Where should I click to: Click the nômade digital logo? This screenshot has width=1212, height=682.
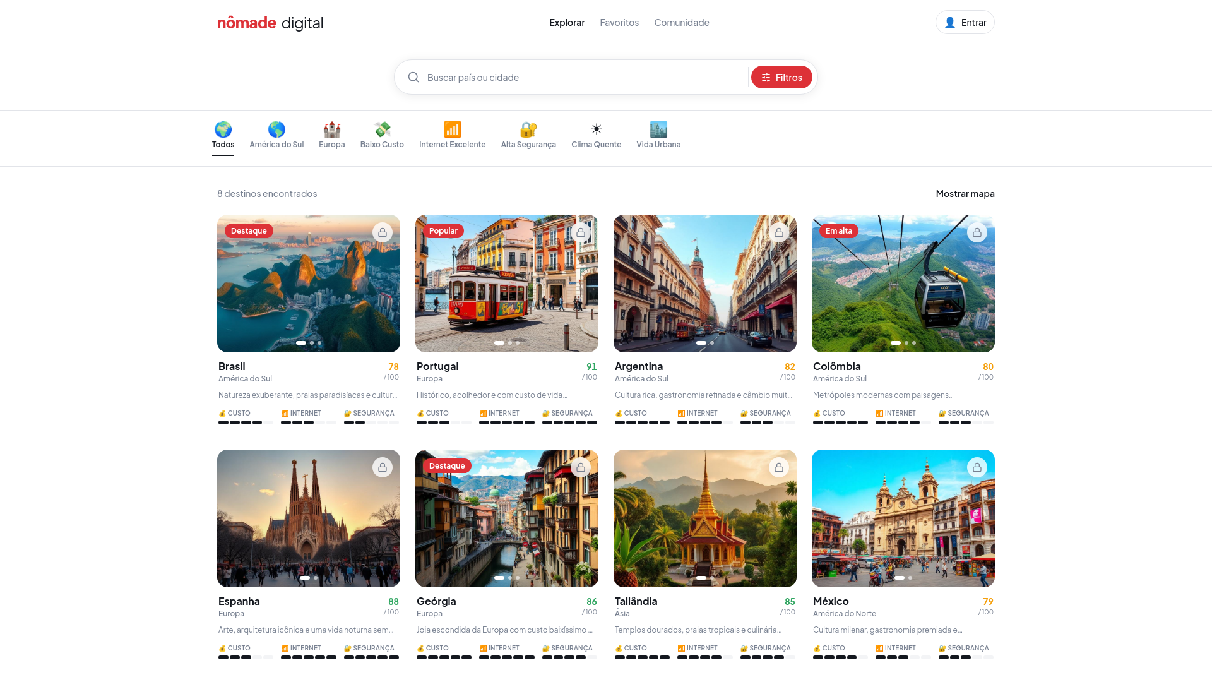click(270, 23)
